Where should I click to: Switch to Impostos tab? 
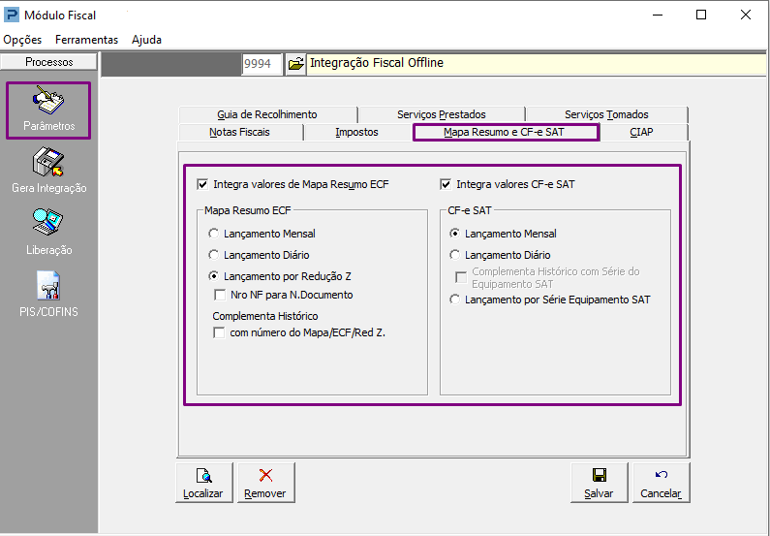pyautogui.click(x=357, y=132)
